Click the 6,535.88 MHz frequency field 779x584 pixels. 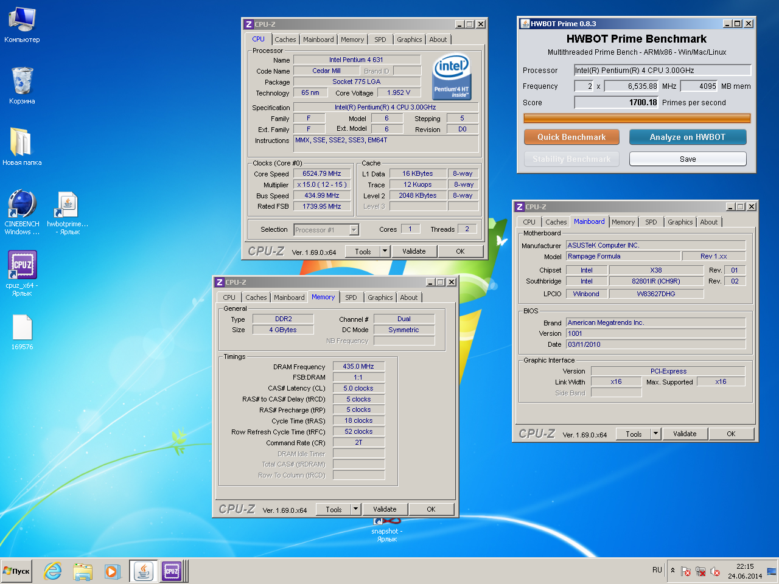coord(632,86)
